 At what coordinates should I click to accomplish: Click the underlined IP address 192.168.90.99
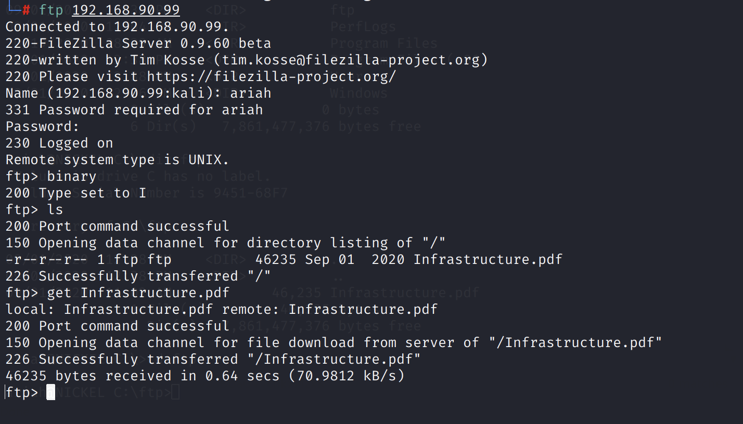pos(126,10)
